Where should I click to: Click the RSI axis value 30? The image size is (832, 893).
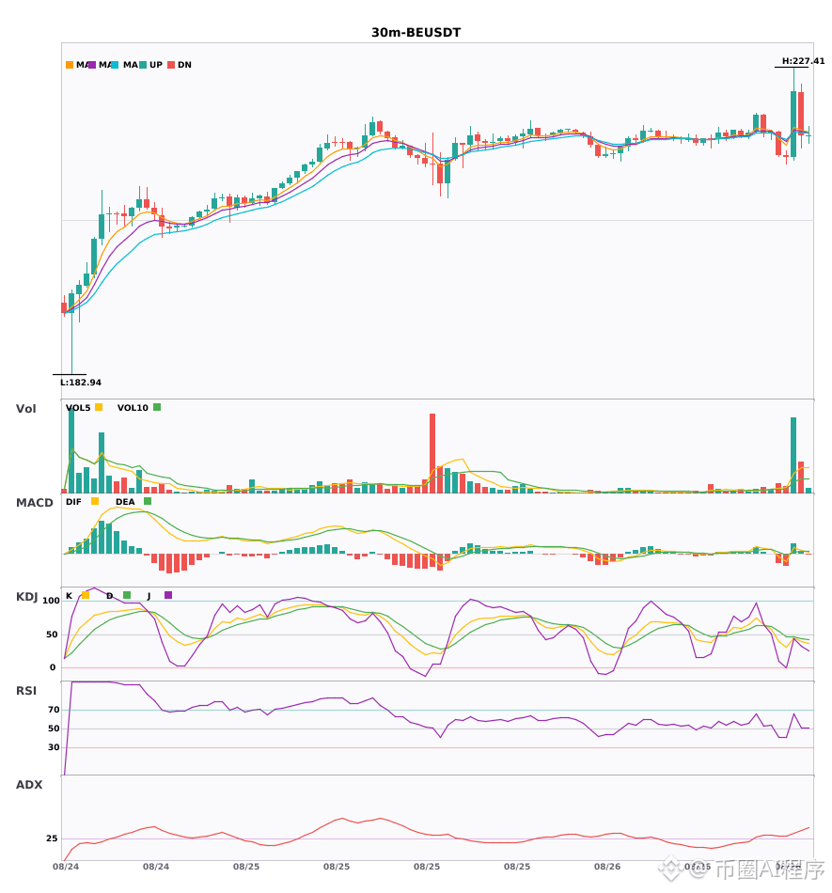tap(54, 747)
